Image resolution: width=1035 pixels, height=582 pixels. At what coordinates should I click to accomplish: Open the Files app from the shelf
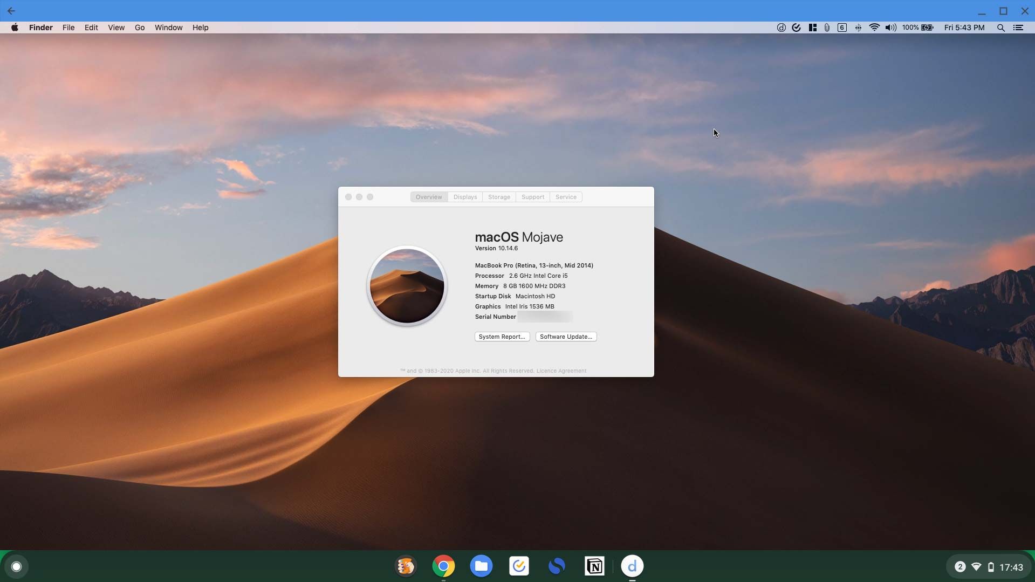coord(481,566)
